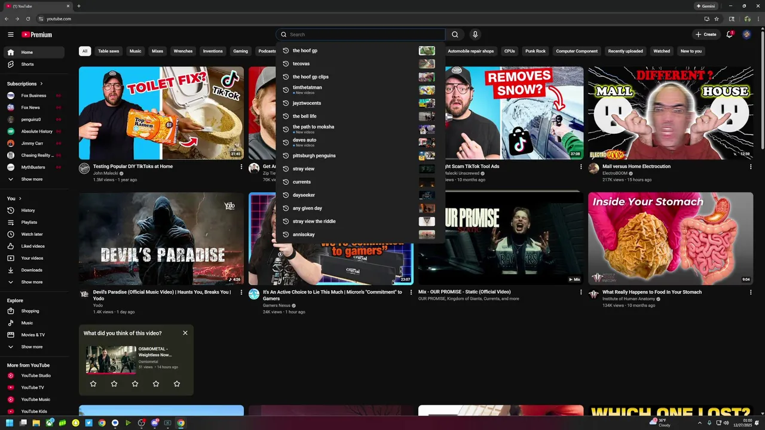
Task: Reload the page in browser
Action: click(x=27, y=19)
